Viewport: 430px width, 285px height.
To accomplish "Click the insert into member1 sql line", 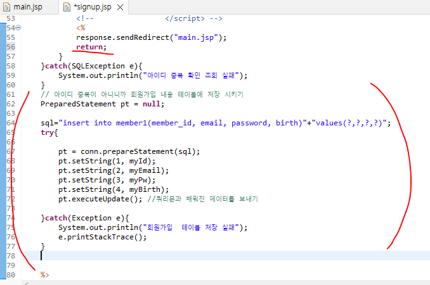I will coord(216,123).
